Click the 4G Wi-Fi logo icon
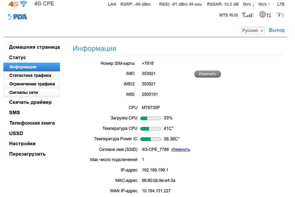The image size is (295, 197). point(18,4)
